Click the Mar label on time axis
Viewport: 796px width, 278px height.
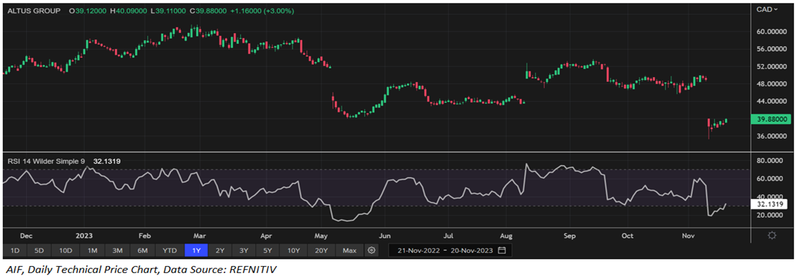pos(199,236)
